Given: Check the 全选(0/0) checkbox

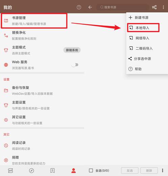Looking at the screenshot, I should click(91, 171).
